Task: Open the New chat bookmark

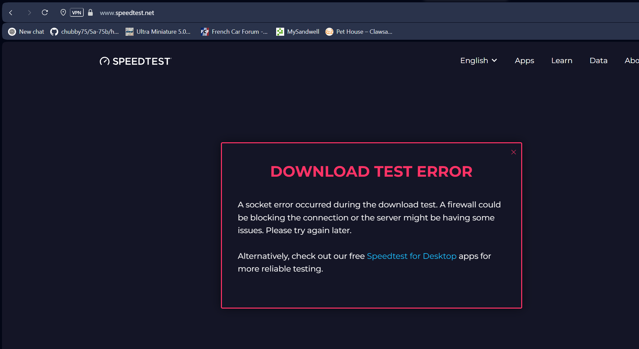Action: click(26, 32)
